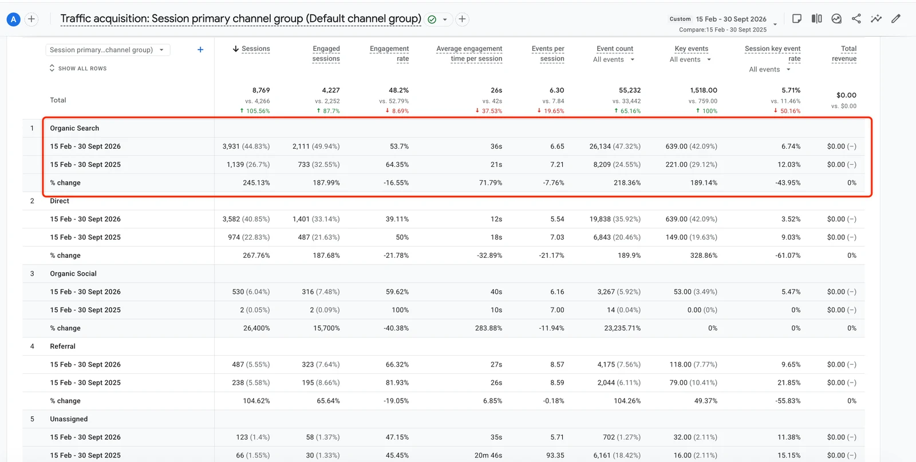916x462 pixels.
Task: Sort by the Total revenue column header
Action: pos(844,54)
